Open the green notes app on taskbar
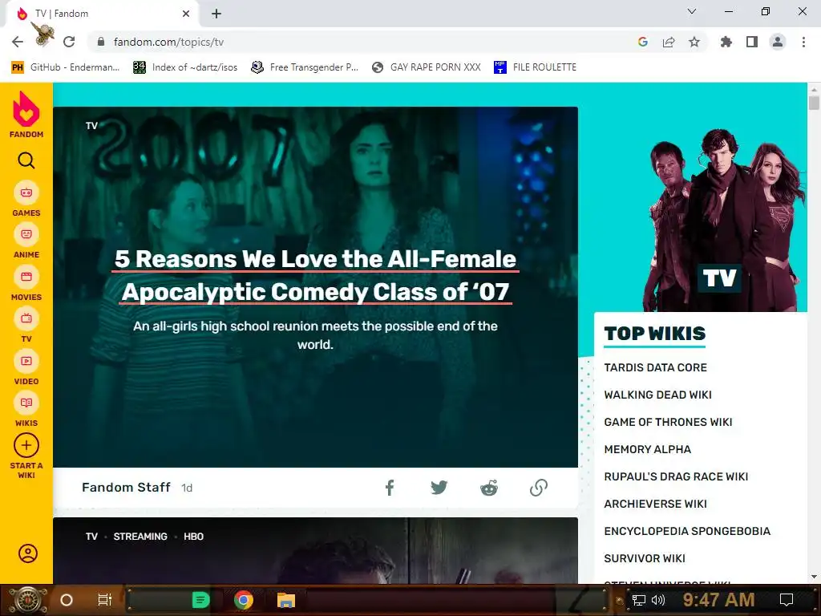The width and height of the screenshot is (821, 616). (200, 600)
